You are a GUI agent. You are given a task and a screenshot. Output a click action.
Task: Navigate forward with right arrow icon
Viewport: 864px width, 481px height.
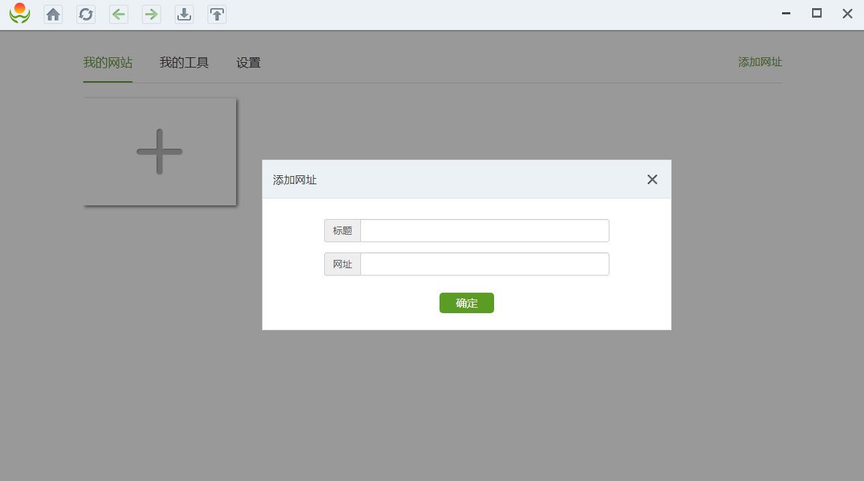(x=152, y=14)
